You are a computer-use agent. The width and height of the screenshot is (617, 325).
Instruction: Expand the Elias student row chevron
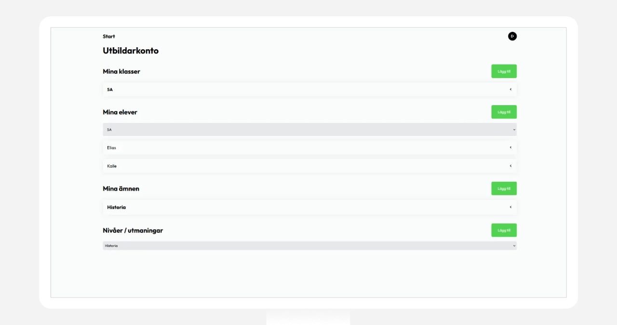click(510, 148)
